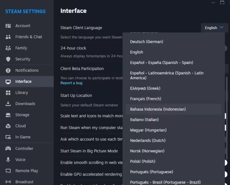230x185 pixels.
Task: Click the window maximize button
Action: point(222,3)
